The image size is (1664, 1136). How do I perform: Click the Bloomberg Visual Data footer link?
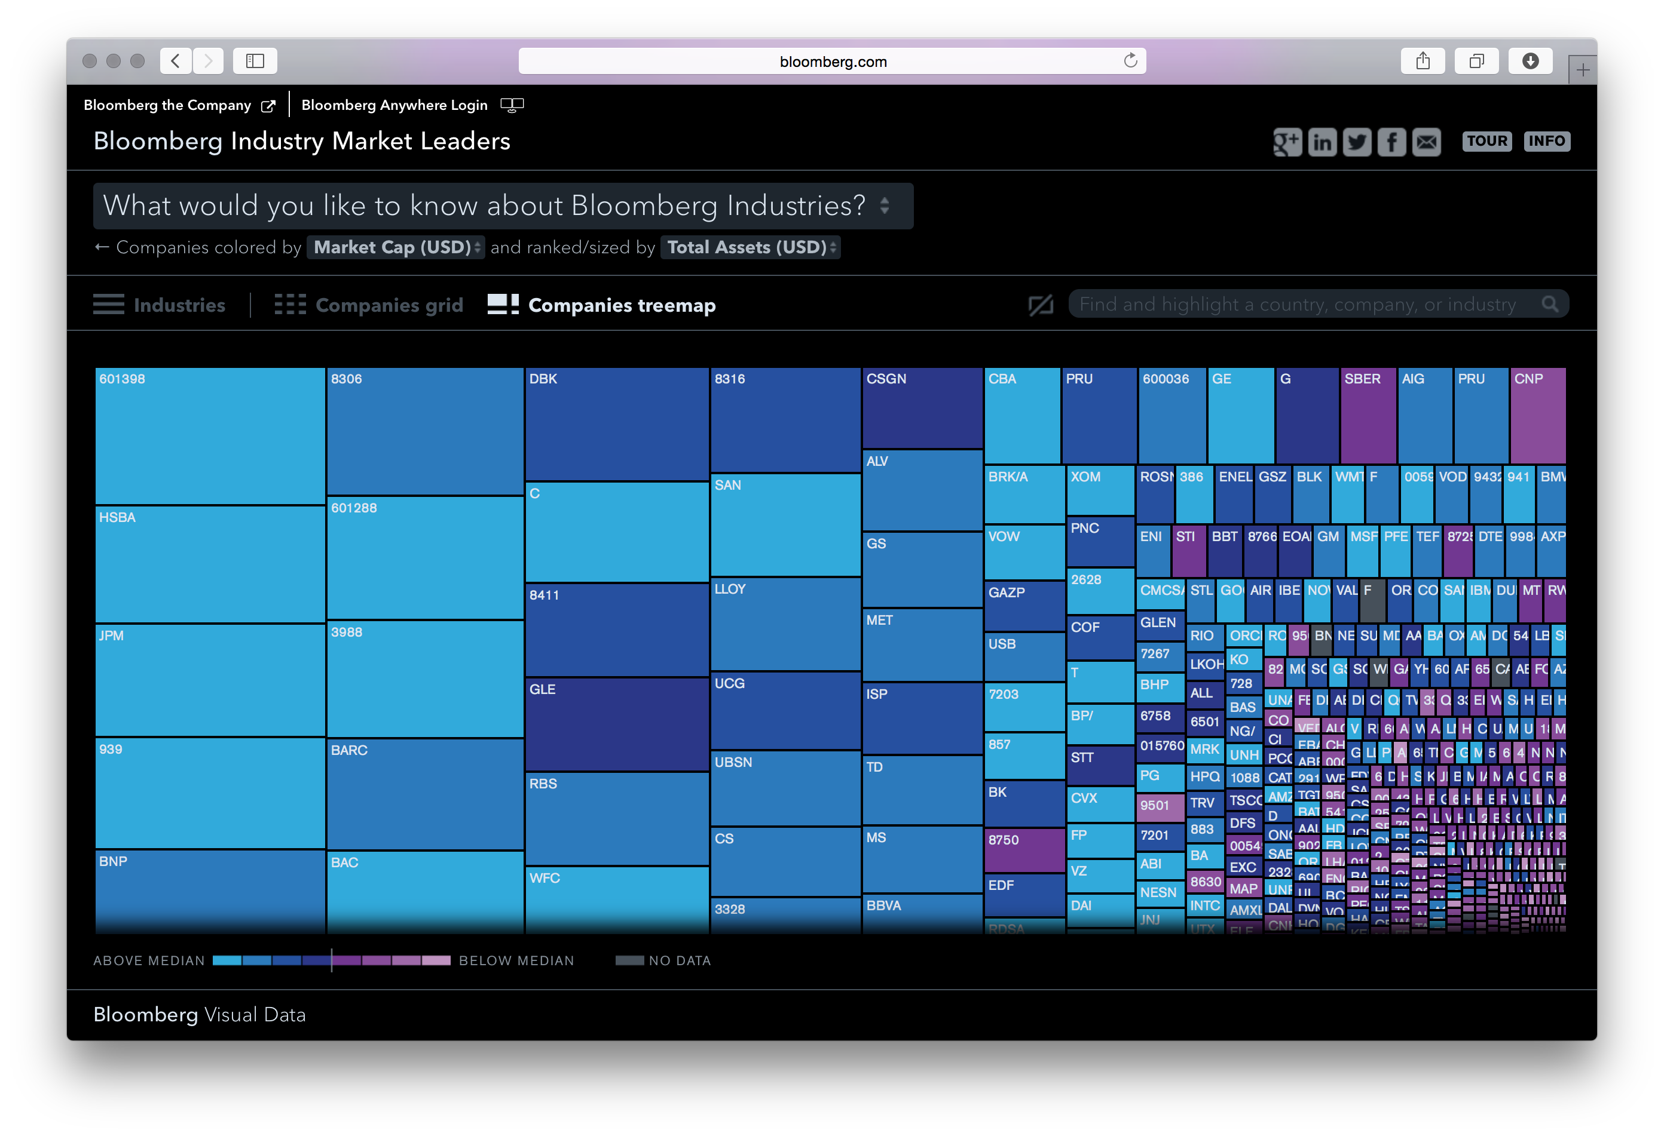[x=200, y=1014]
